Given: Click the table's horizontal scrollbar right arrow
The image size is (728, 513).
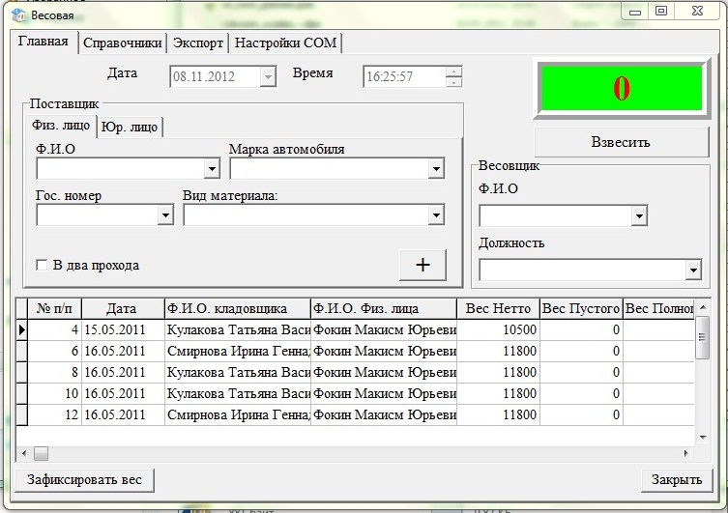Looking at the screenshot, I should coord(687,453).
